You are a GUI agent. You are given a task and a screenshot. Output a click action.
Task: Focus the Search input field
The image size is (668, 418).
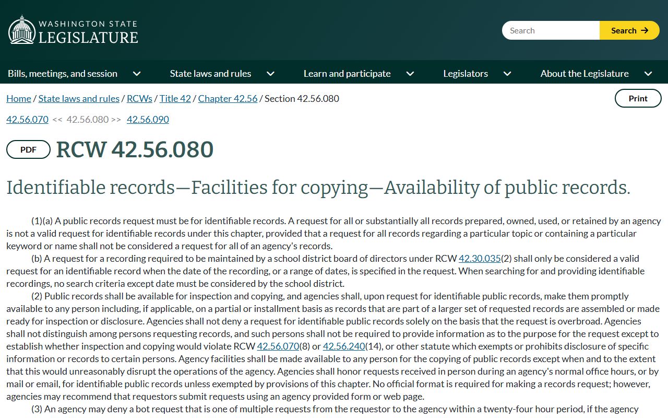point(551,30)
